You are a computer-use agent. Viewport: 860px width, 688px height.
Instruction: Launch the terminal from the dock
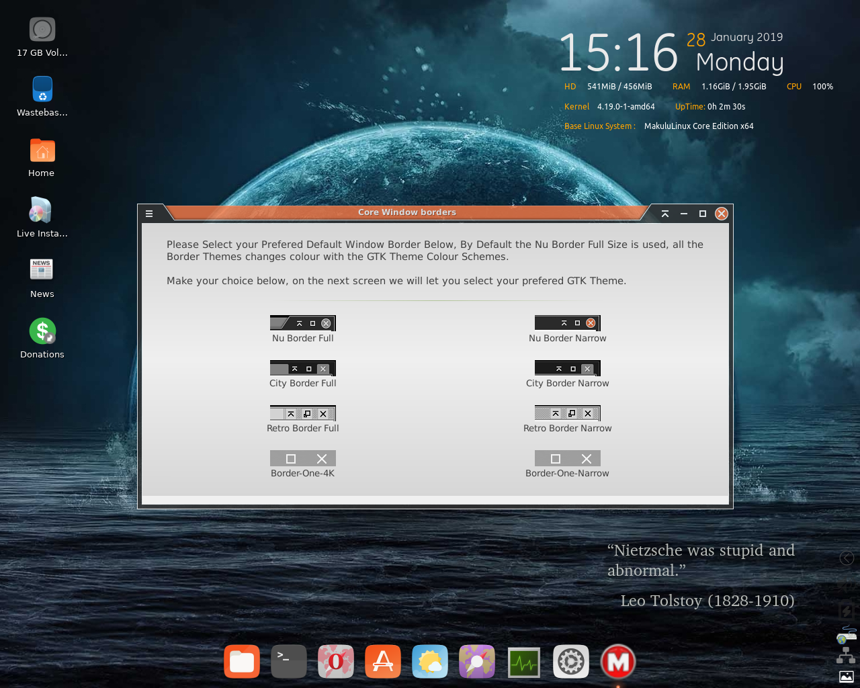[289, 662]
